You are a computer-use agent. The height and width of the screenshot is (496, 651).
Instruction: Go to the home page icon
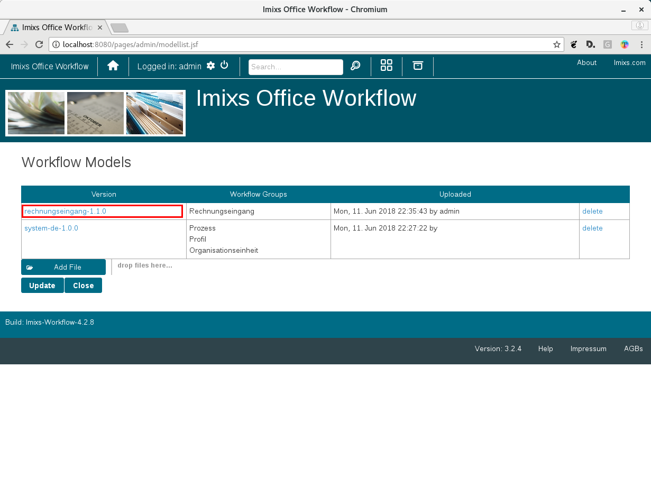pos(113,66)
